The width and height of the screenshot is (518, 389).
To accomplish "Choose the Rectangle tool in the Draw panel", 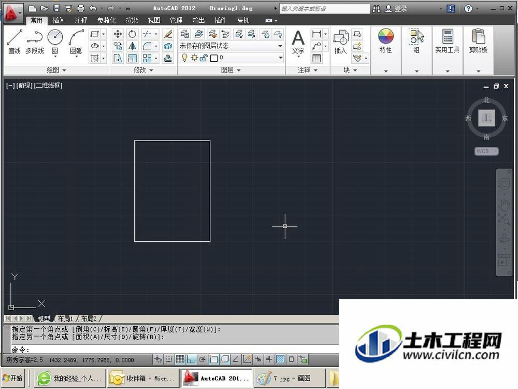I will (x=95, y=34).
